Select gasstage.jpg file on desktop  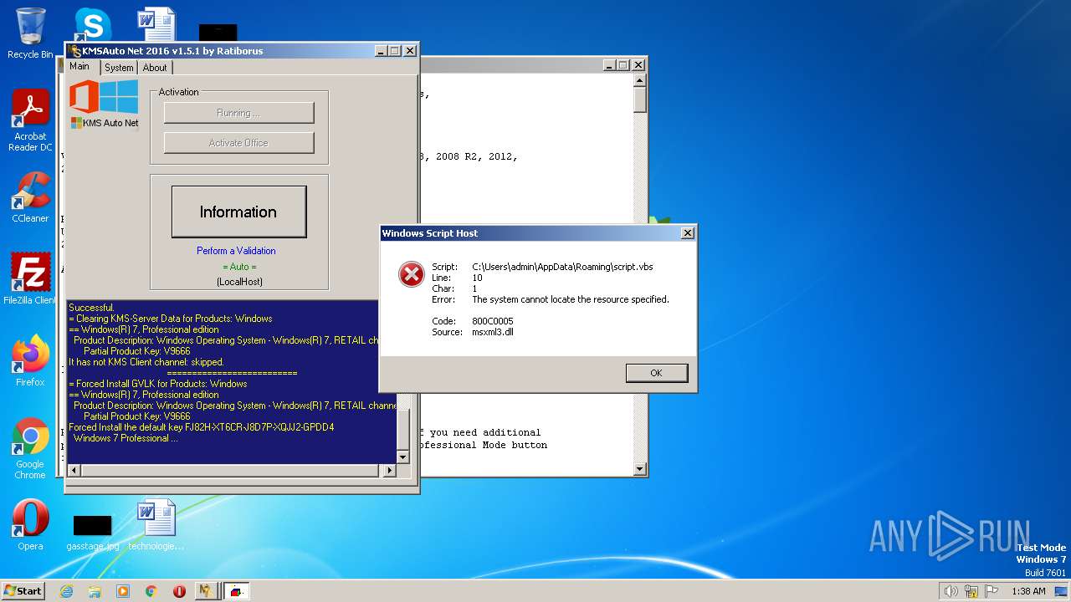coord(92,532)
